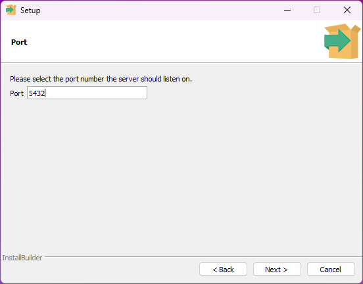Click the Port number input field

point(87,93)
